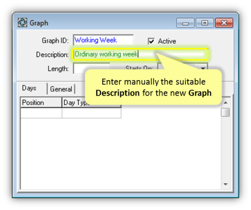The image size is (251, 210).
Task: Click the scrollbar up arrow
Action: tap(226, 103)
